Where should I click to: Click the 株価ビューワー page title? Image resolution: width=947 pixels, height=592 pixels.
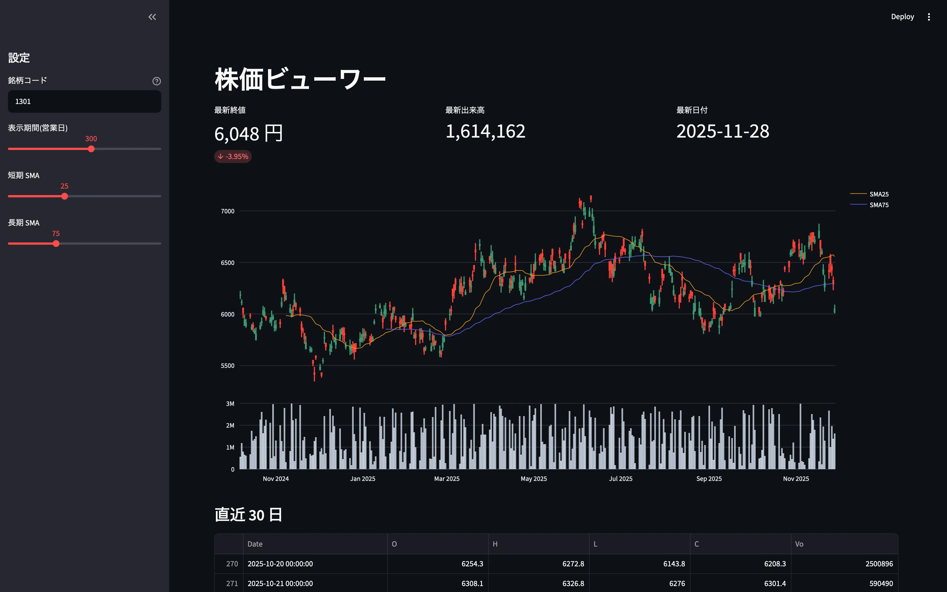(300, 79)
